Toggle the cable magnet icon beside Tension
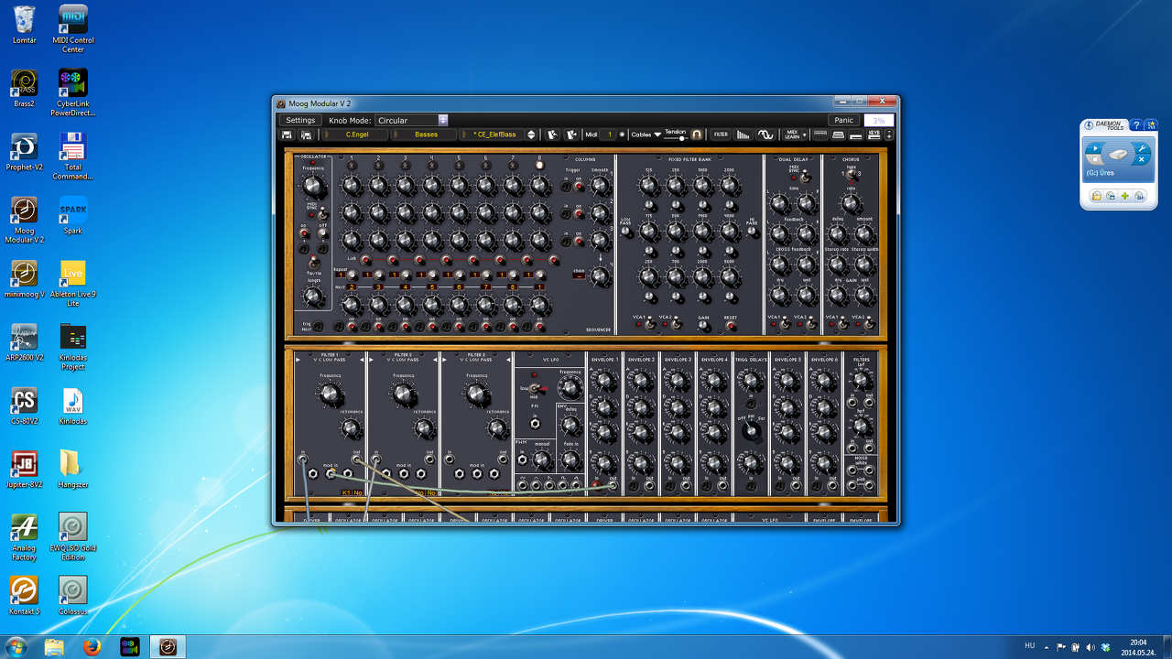This screenshot has width=1172, height=659. [x=697, y=135]
